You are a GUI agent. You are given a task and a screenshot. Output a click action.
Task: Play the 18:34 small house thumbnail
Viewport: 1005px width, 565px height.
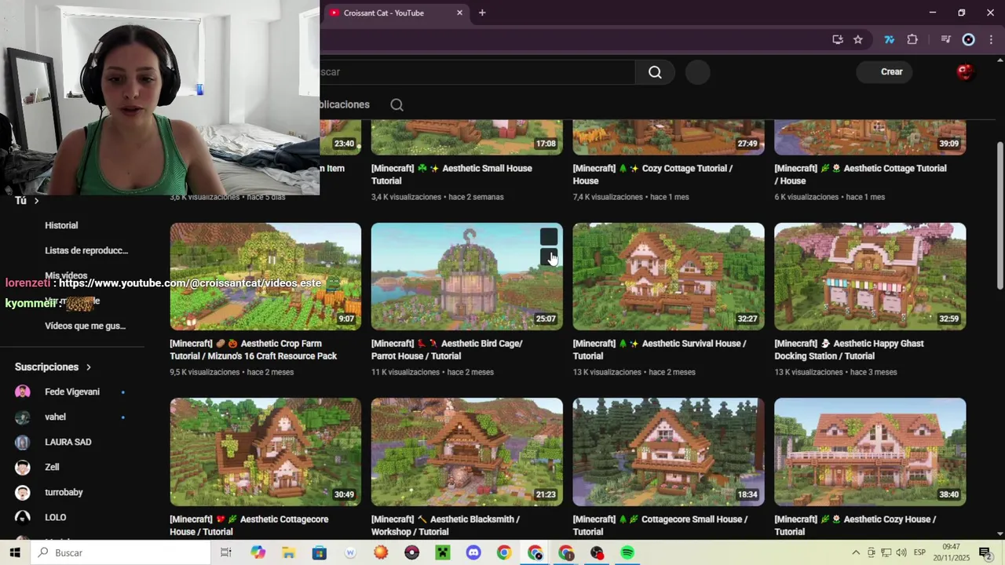[668, 452]
